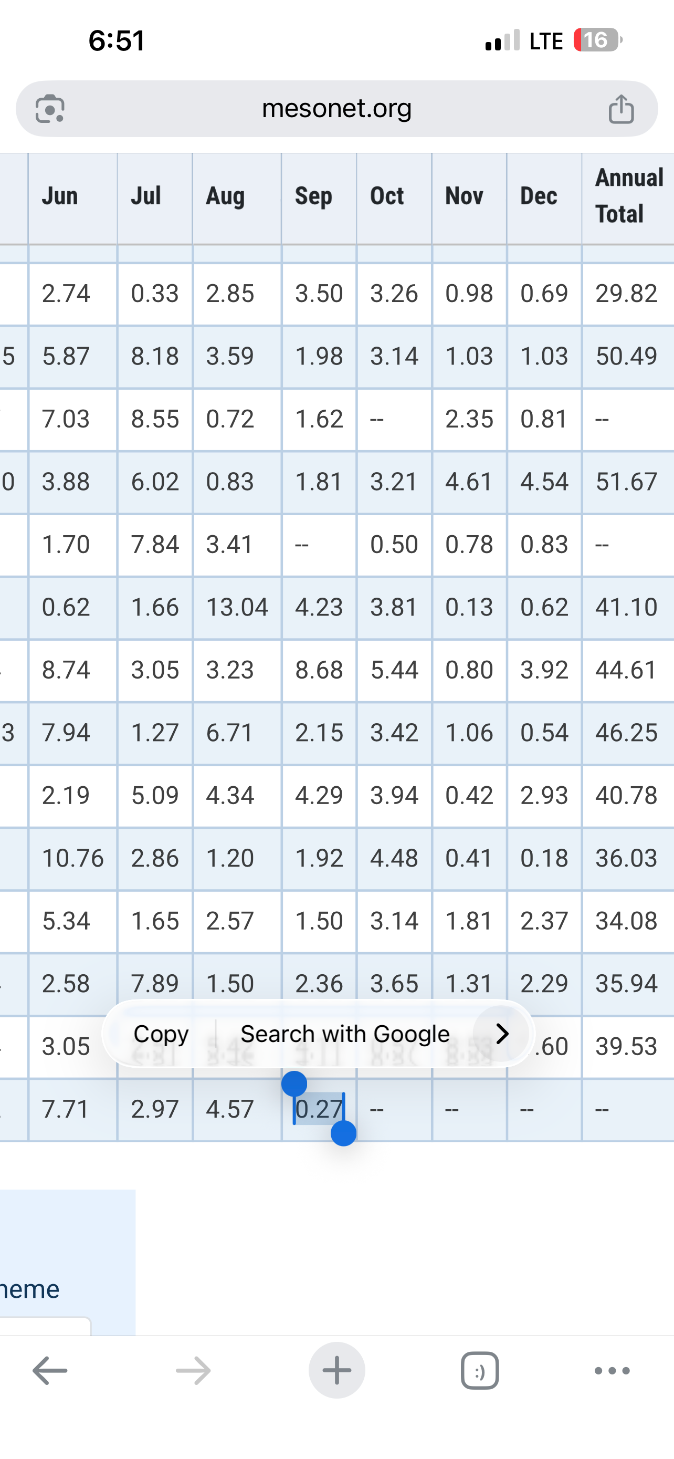Image resolution: width=674 pixels, height=1459 pixels.
Task: Tap the 10.76 June rainfall cell
Action: 72,858
